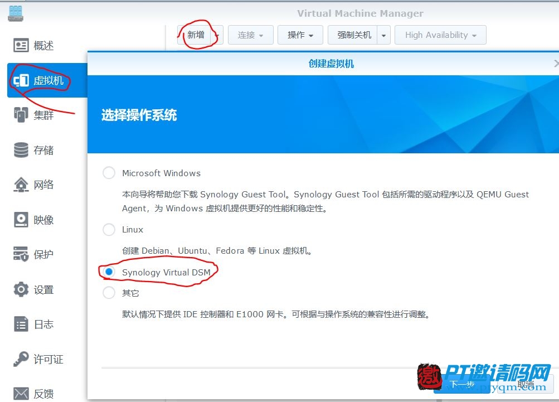Click the 映像 image sidebar icon
559x402 pixels.
tap(21, 220)
